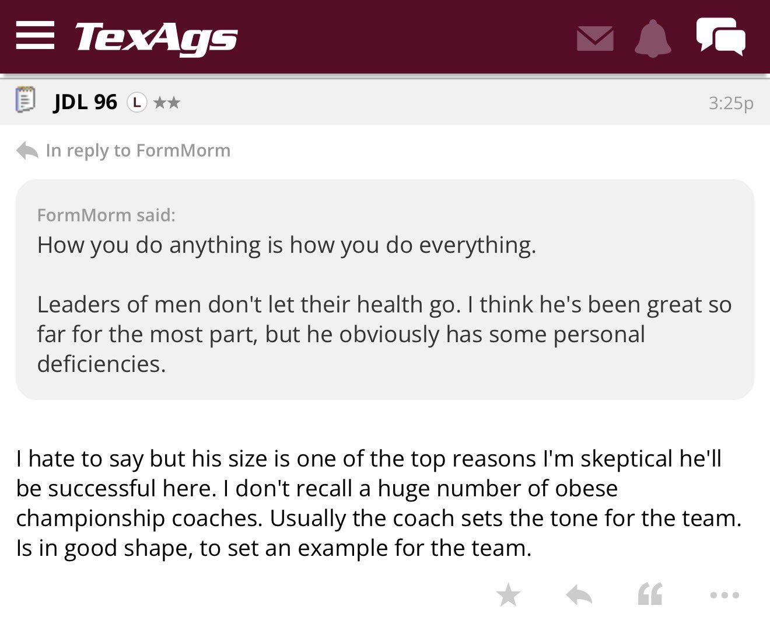The height and width of the screenshot is (623, 770).
Task: Click the post header bar
Action: coord(385,102)
